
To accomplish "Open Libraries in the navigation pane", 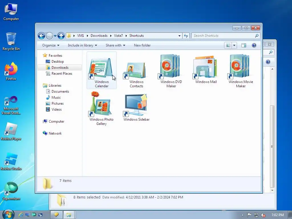I will (x=55, y=86).
